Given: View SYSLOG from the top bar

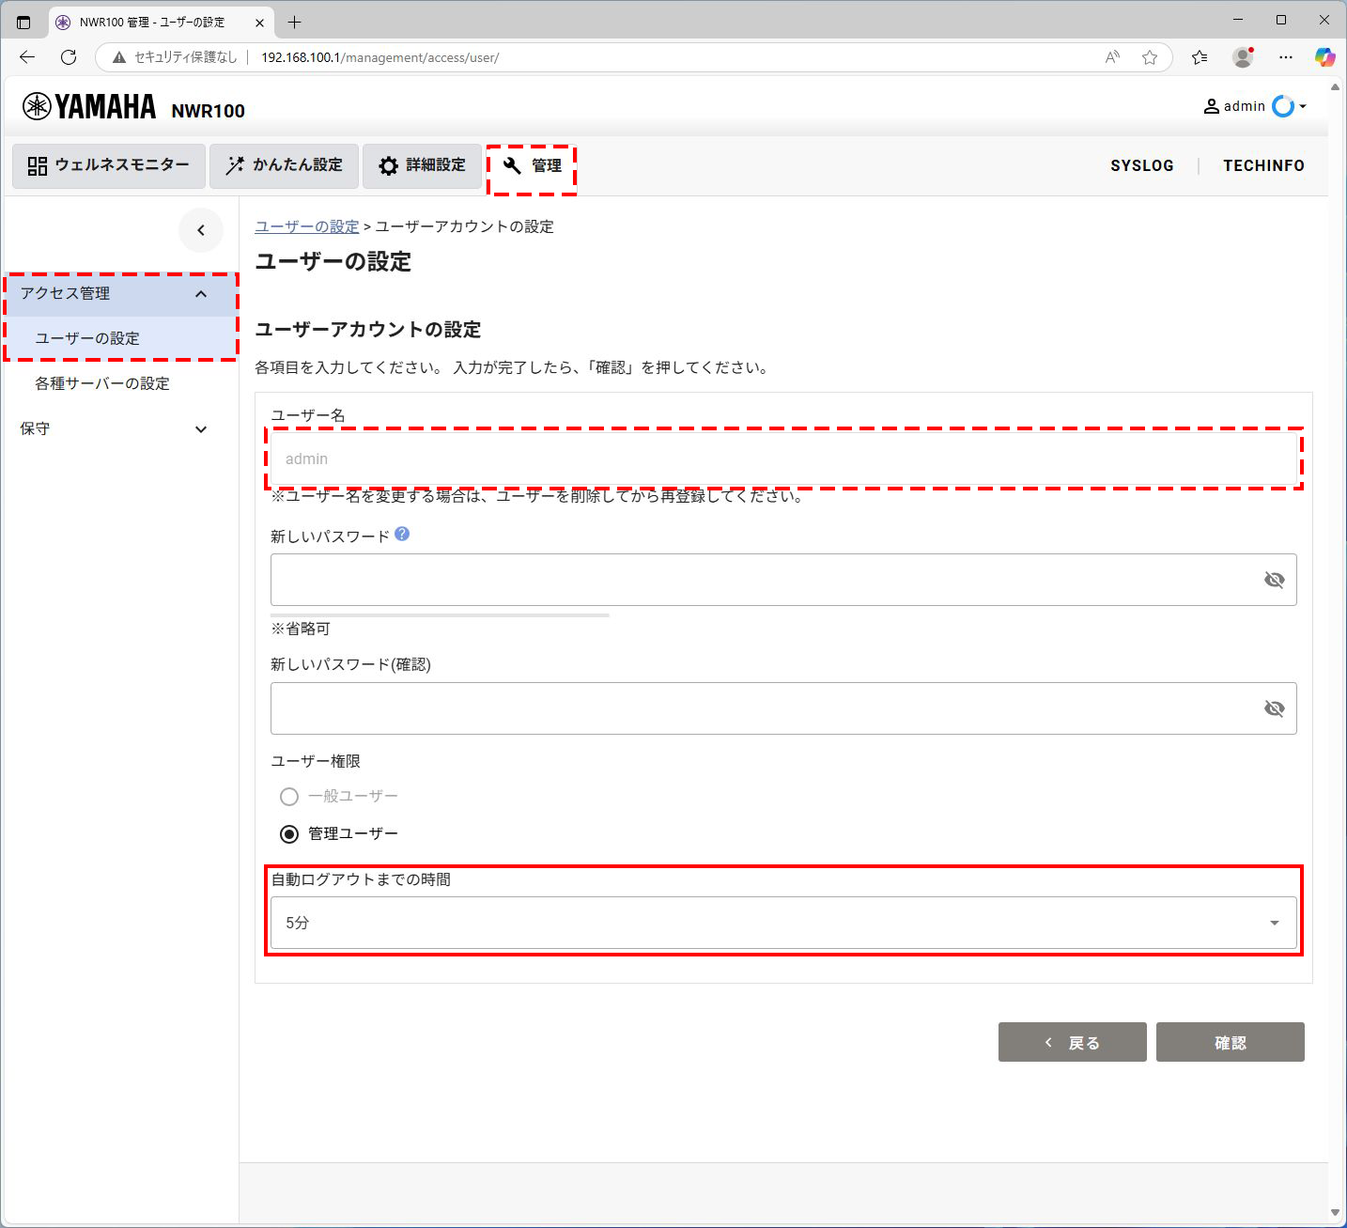Looking at the screenshot, I should (1141, 165).
